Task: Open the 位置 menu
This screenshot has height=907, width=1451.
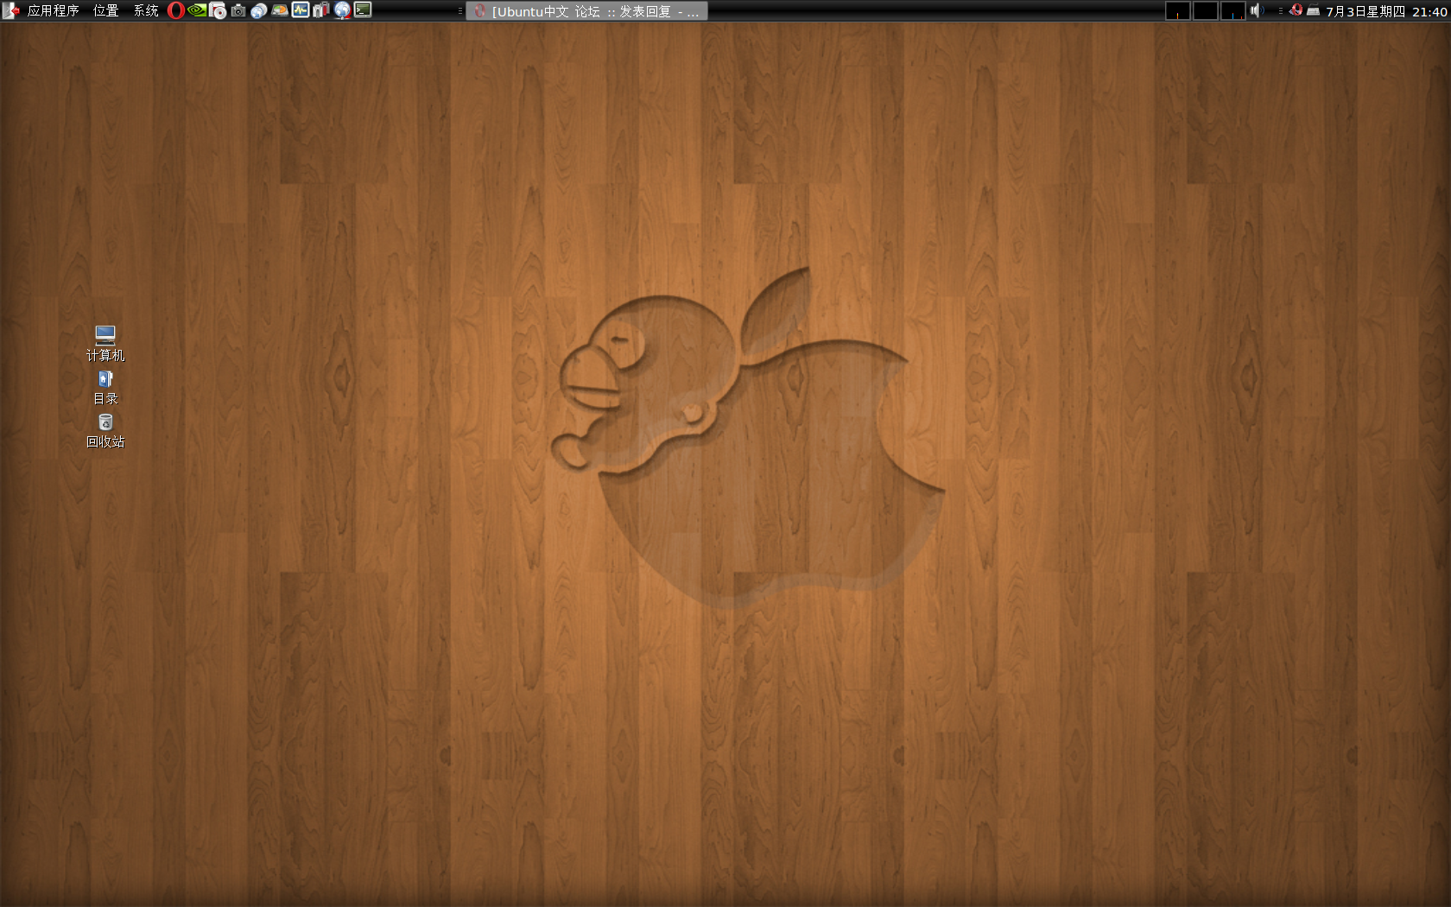Action: click(105, 10)
